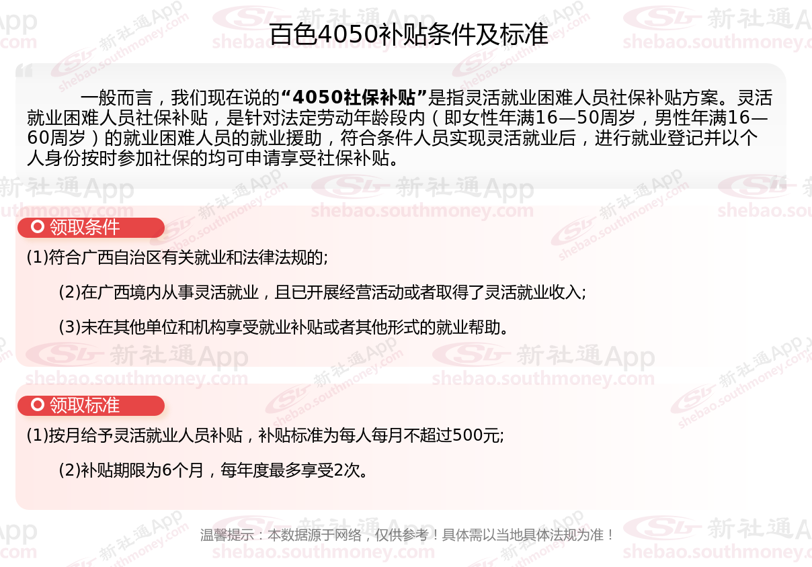Click standard (1) mentioning 500元 per month
The height and width of the screenshot is (567, 812).
tap(266, 435)
